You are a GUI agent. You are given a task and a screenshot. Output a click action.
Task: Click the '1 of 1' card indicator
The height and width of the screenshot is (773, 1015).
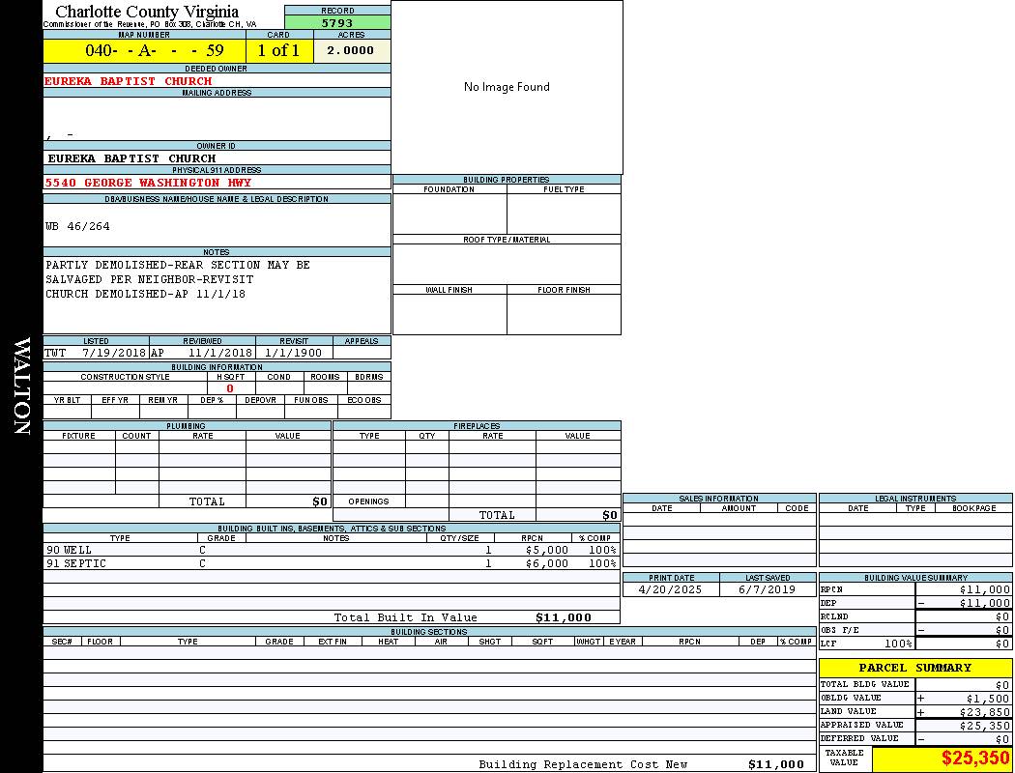[x=278, y=51]
